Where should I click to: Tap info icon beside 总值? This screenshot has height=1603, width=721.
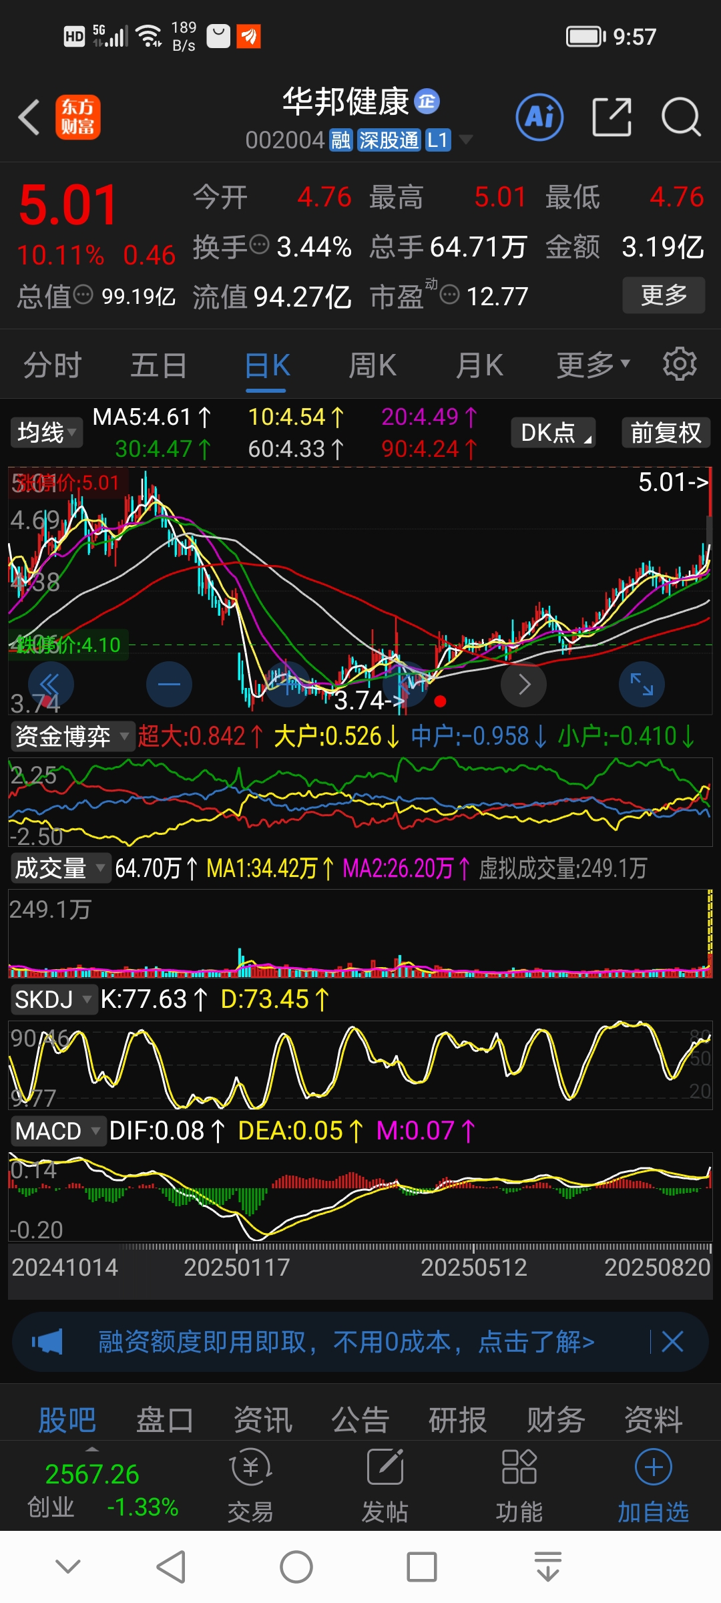[83, 295]
